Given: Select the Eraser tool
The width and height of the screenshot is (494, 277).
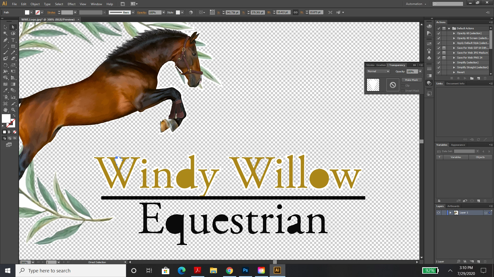Looking at the screenshot, I should (x=13, y=59).
